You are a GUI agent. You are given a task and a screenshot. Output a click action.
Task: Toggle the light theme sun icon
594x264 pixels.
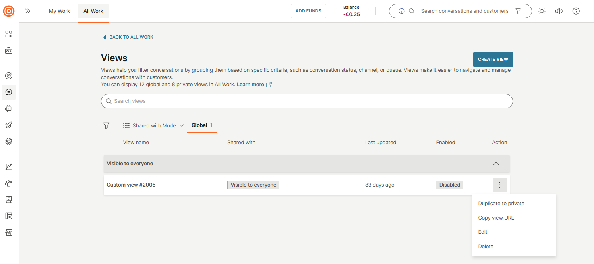542,11
